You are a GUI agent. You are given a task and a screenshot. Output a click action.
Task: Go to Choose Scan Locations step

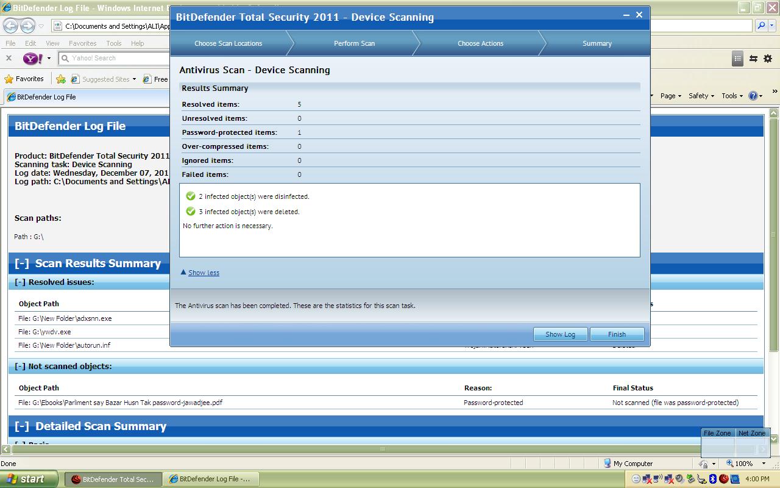[228, 43]
